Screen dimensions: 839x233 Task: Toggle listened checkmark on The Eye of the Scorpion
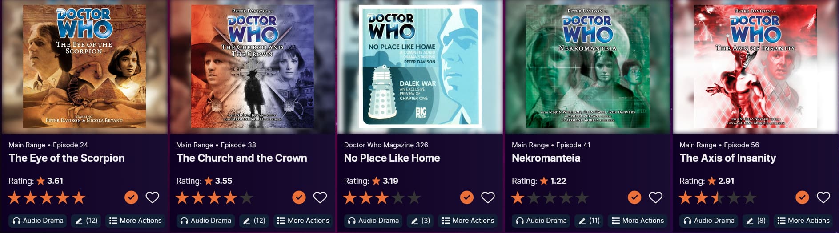131,197
